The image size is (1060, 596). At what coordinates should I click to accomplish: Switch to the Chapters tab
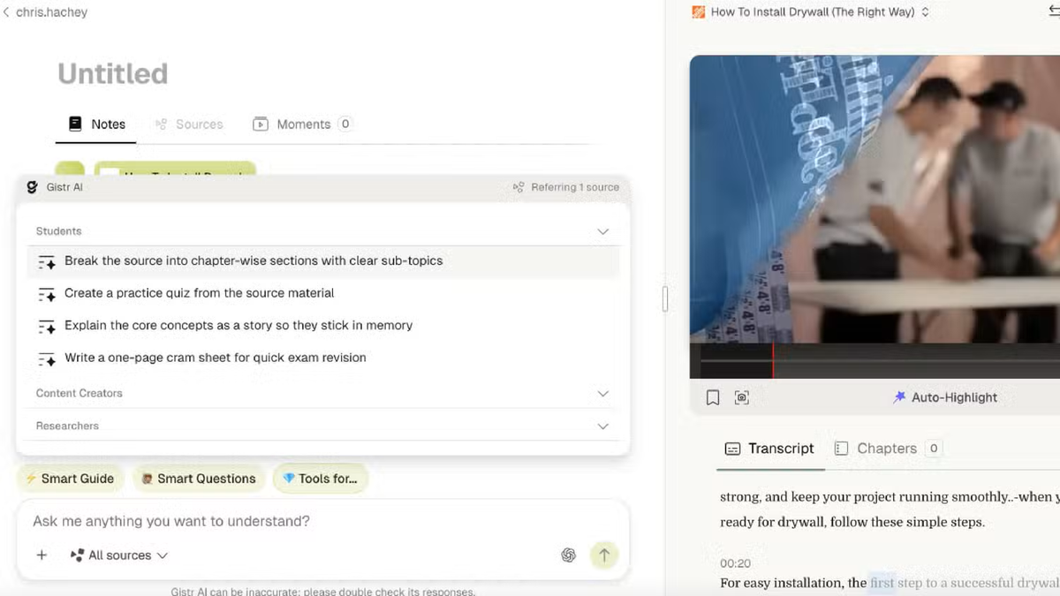887,449
